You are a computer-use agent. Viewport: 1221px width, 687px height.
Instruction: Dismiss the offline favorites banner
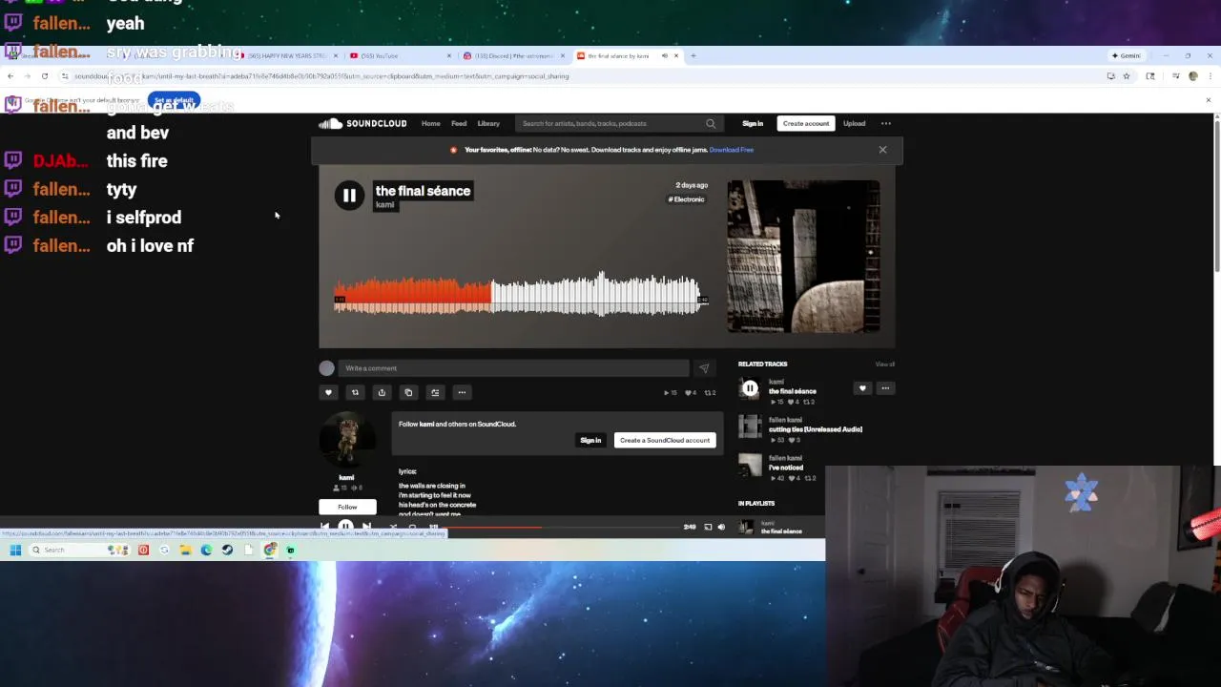click(882, 150)
